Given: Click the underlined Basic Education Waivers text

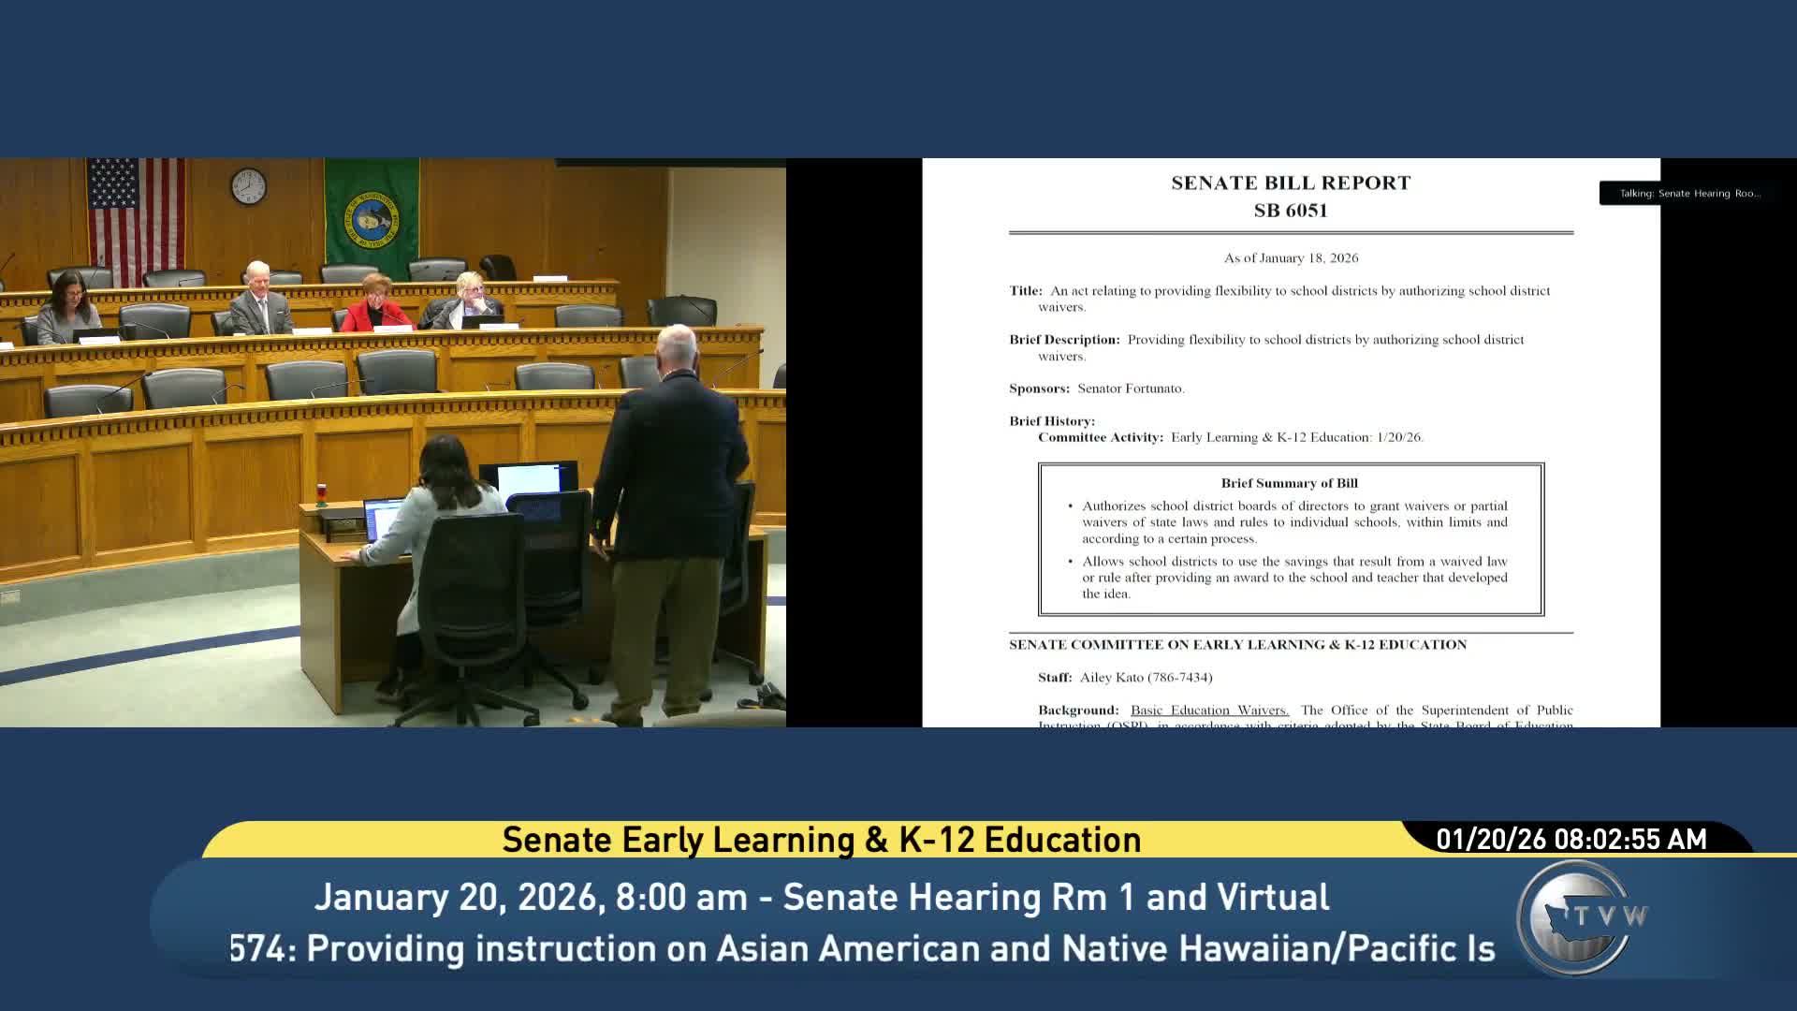Looking at the screenshot, I should pos(1209,711).
